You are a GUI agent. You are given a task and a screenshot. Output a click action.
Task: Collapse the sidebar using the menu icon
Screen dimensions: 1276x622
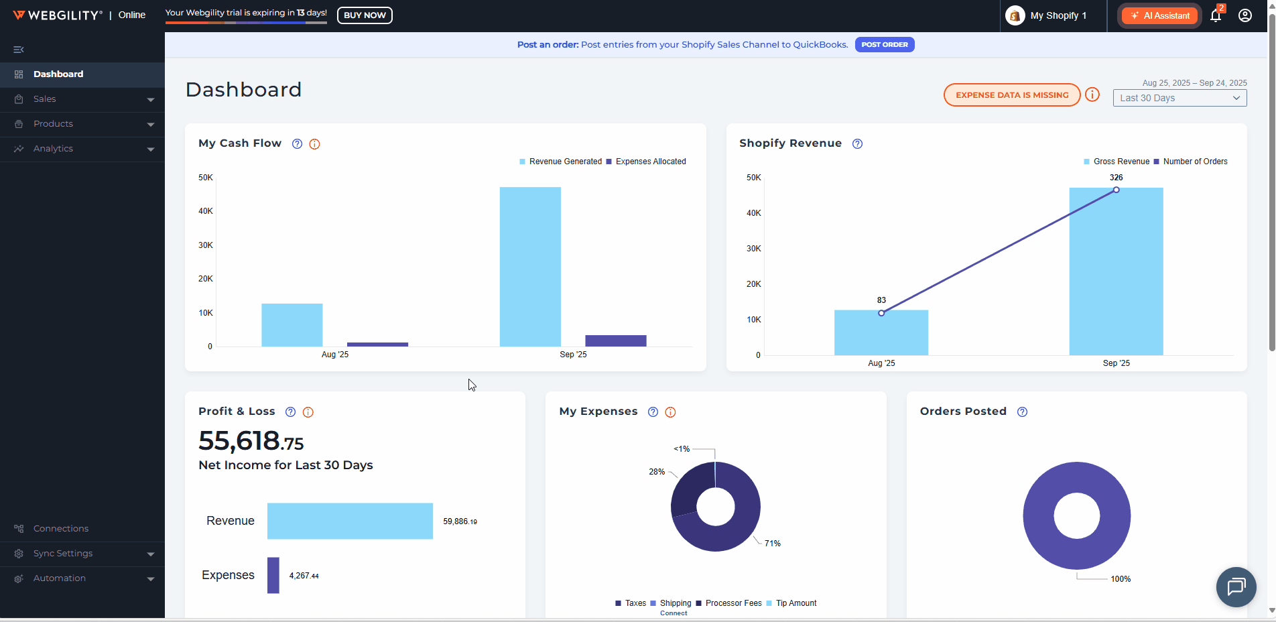tap(19, 50)
